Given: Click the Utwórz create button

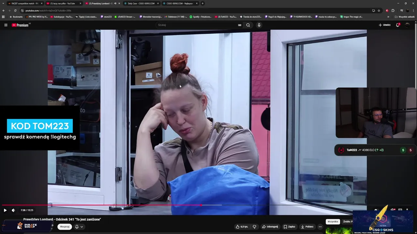Looking at the screenshot, I should [x=384, y=25].
